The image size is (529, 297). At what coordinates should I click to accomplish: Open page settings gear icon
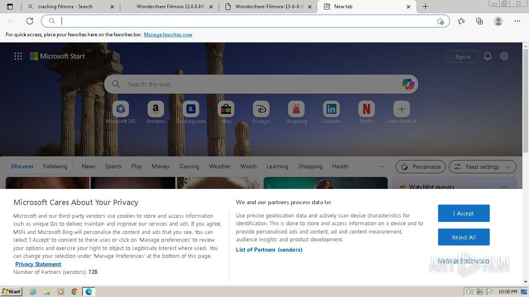[504, 57]
